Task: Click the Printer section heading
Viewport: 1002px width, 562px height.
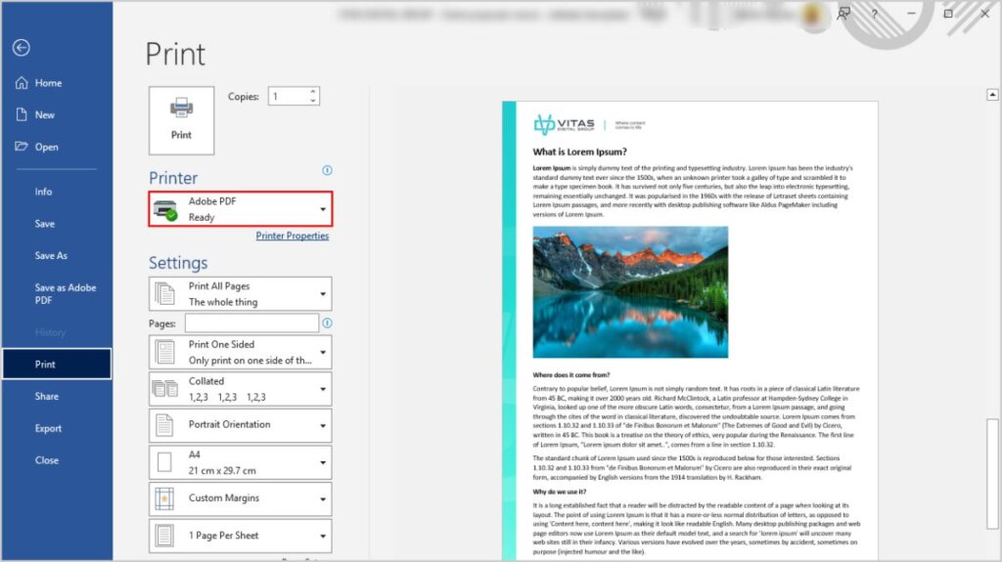Action: (x=173, y=178)
